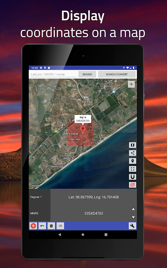
Task: Center map with my-location button
Action: tap(131, 84)
